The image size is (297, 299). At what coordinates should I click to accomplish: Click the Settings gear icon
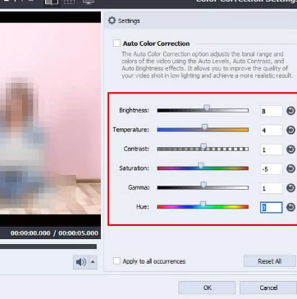(x=112, y=21)
